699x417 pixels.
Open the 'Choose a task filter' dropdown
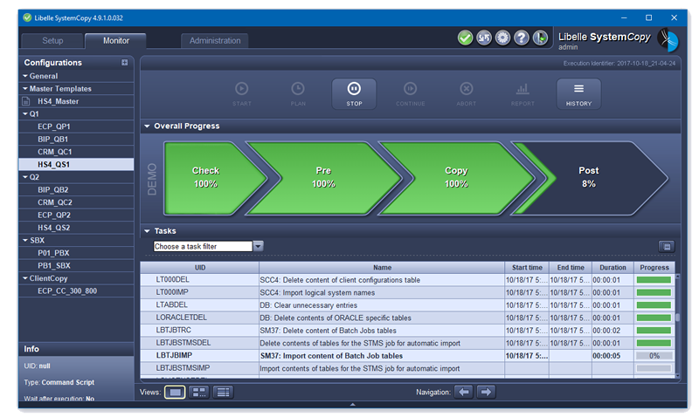tap(258, 246)
